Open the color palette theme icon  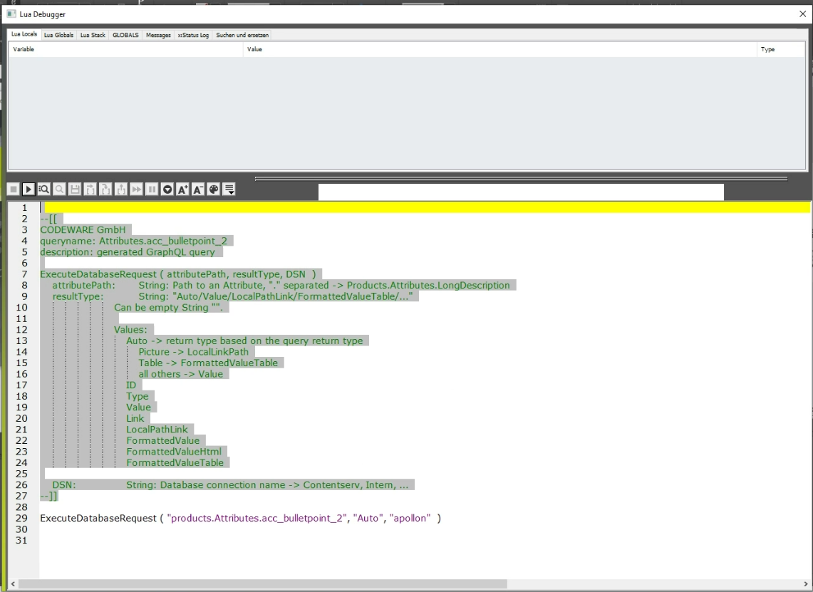click(x=214, y=189)
